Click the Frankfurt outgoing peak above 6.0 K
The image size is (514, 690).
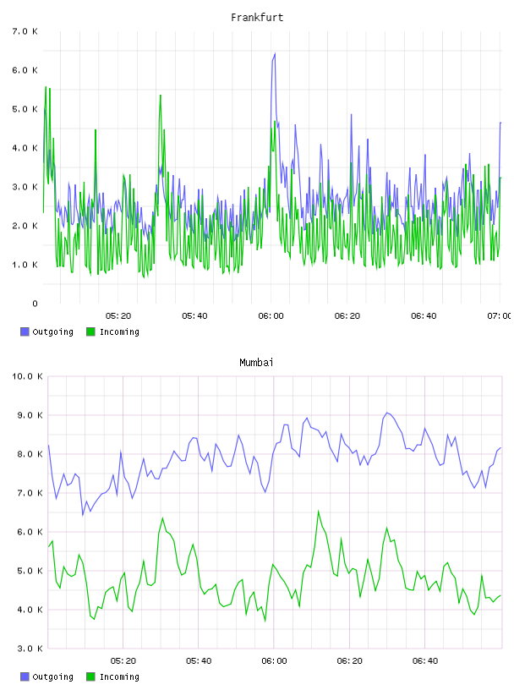pos(274,55)
